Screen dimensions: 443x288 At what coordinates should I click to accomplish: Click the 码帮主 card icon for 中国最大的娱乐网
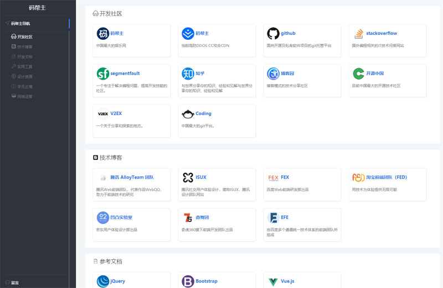tap(103, 34)
